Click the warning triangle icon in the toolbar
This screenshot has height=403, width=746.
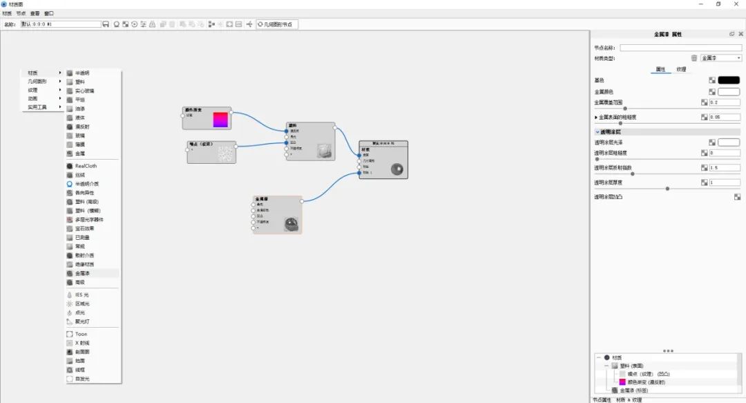pyautogui.click(x=152, y=24)
